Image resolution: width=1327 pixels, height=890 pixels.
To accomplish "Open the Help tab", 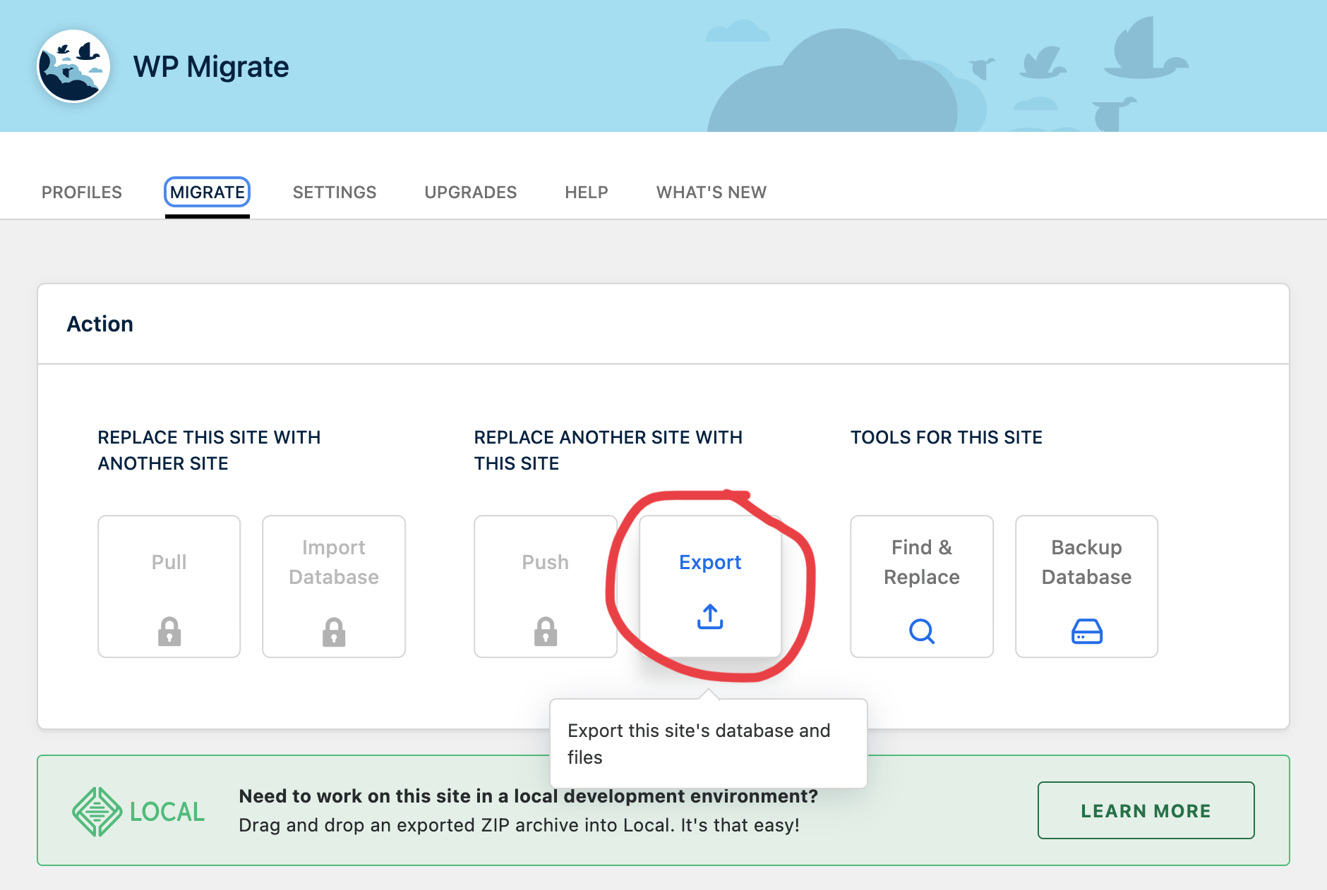I will tap(587, 193).
